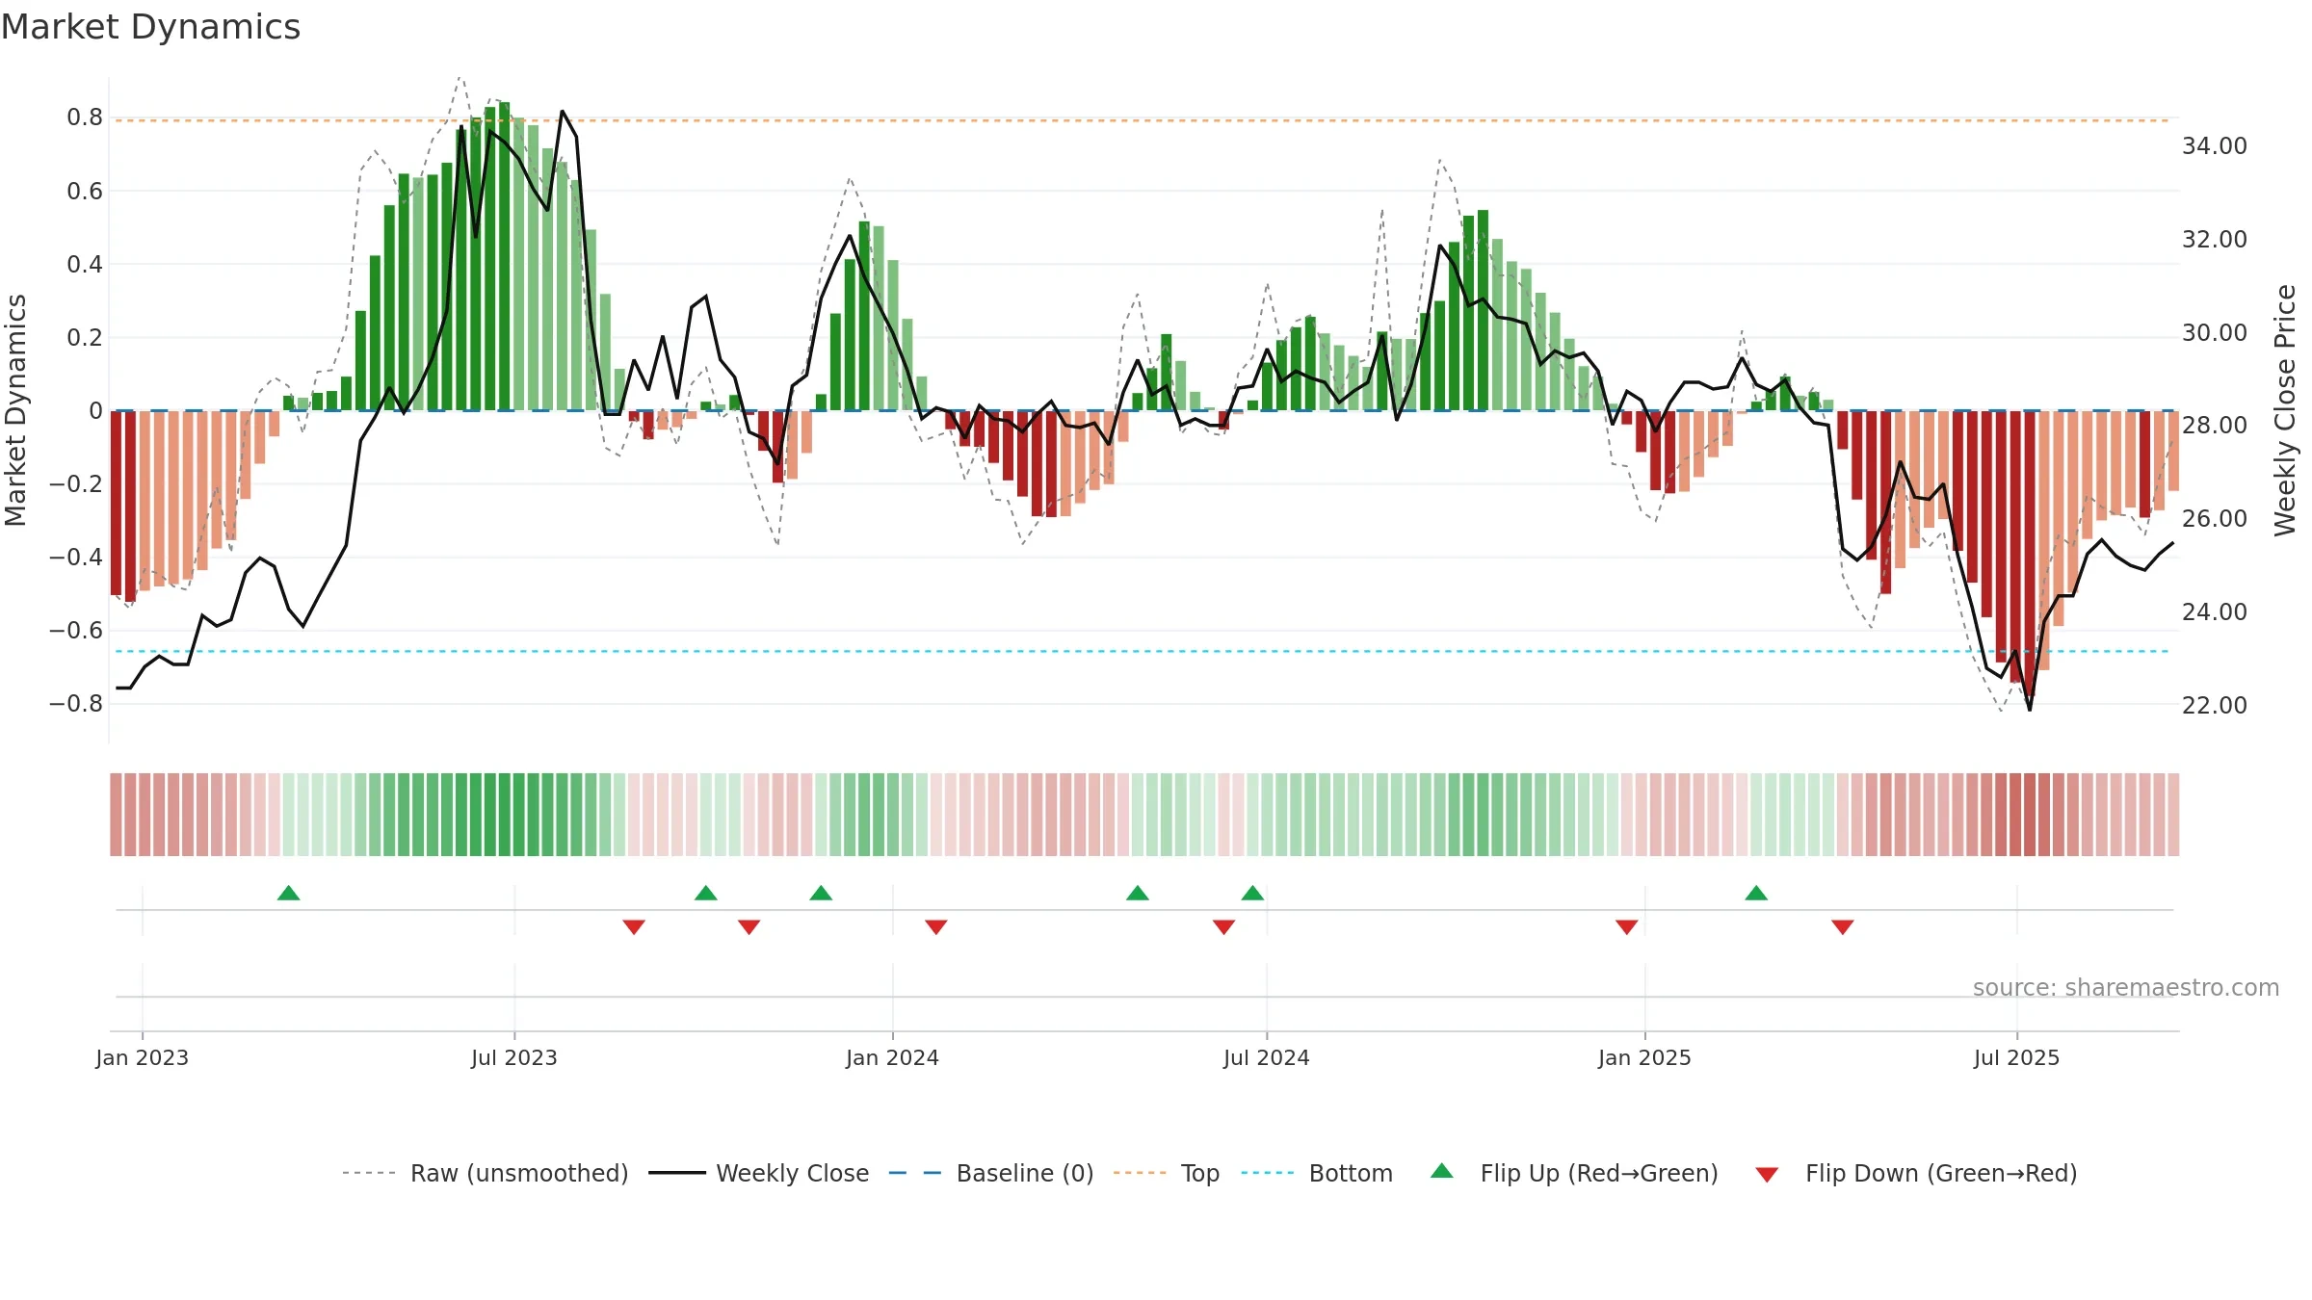Click the −0.8 dynamics axis label
Viewport: 2312px width, 1300px height.
[76, 704]
